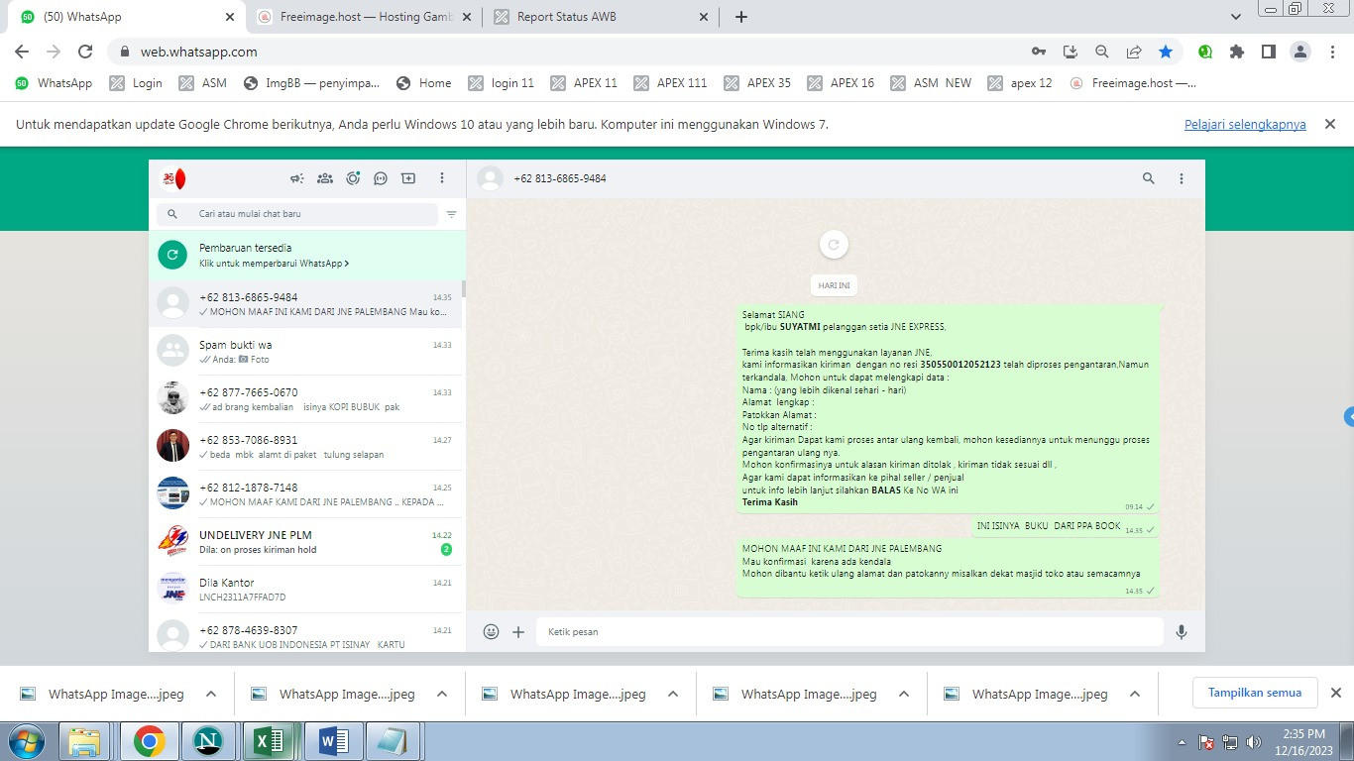The height and width of the screenshot is (761, 1354).
Task: Reload the current page
Action: (85, 52)
